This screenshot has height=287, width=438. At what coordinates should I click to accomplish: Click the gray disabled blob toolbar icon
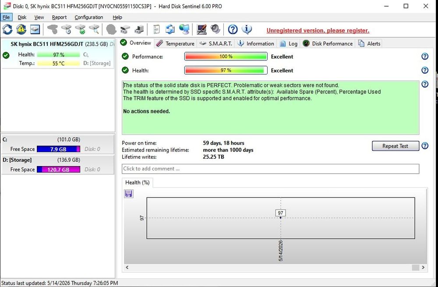click(111, 29)
